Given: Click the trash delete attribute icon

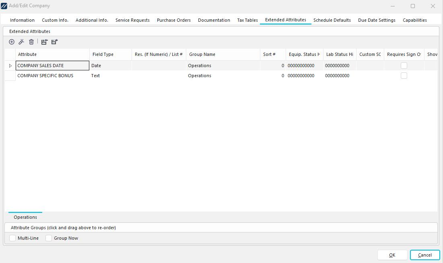Looking at the screenshot, I should 31,42.
